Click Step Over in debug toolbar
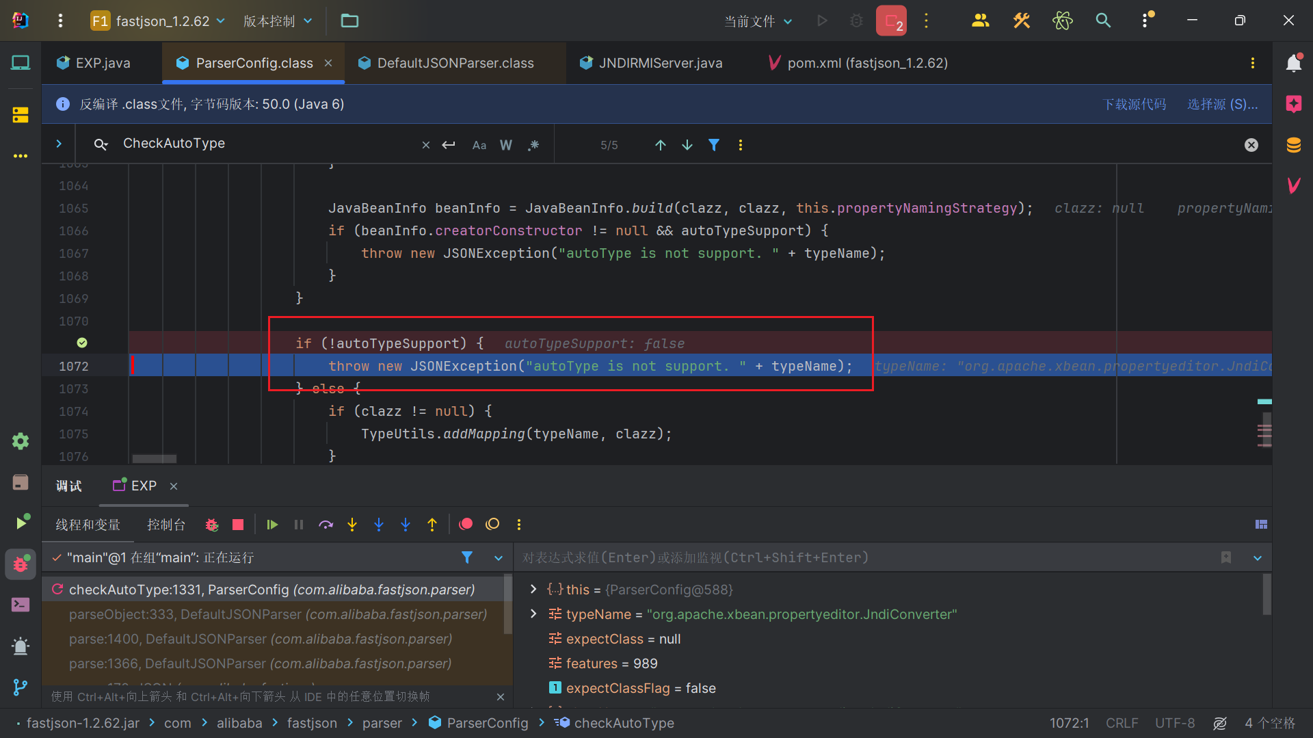 point(326,525)
